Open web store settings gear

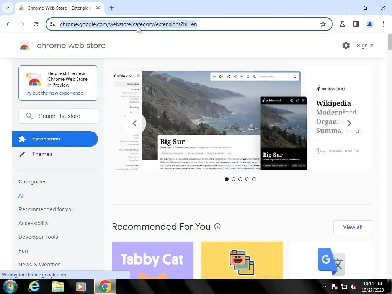(346, 46)
